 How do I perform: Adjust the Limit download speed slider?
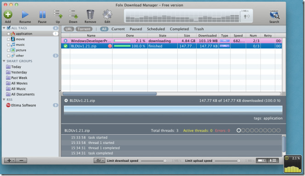point(153,161)
